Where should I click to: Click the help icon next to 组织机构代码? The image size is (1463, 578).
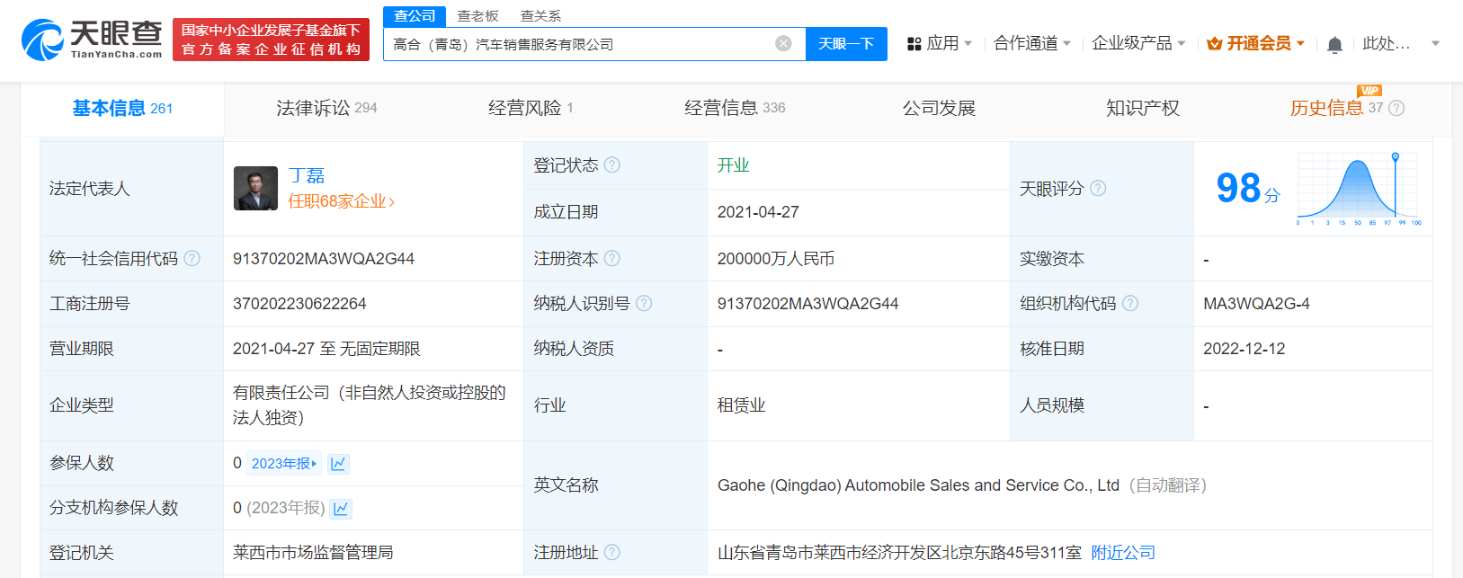click(x=1130, y=303)
